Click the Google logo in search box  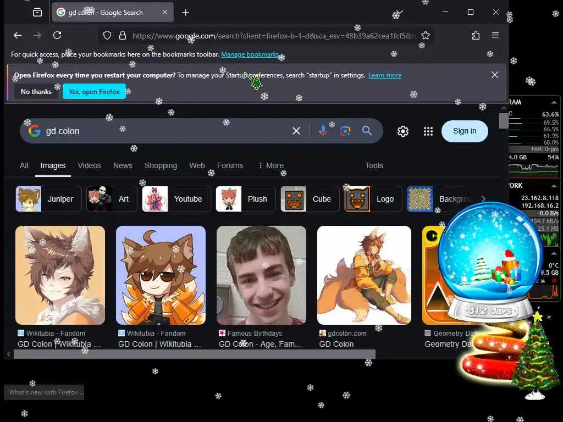click(x=35, y=131)
